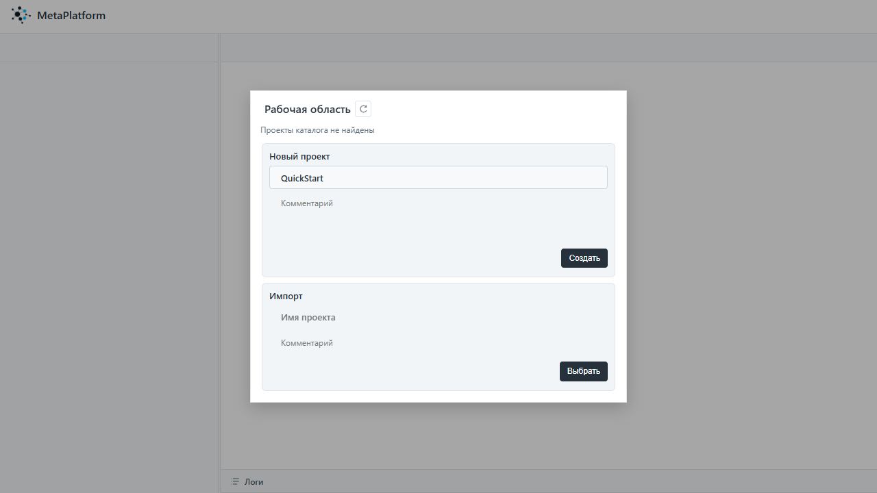Click the Рабочая область heading
This screenshot has height=493, width=877.
308,110
